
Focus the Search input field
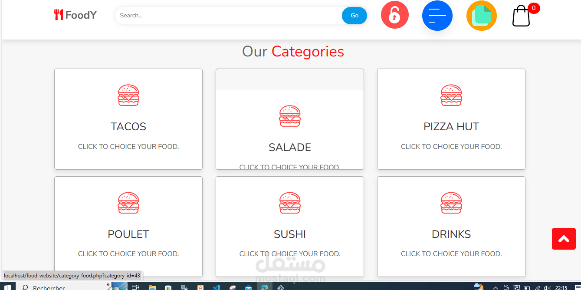(228, 16)
